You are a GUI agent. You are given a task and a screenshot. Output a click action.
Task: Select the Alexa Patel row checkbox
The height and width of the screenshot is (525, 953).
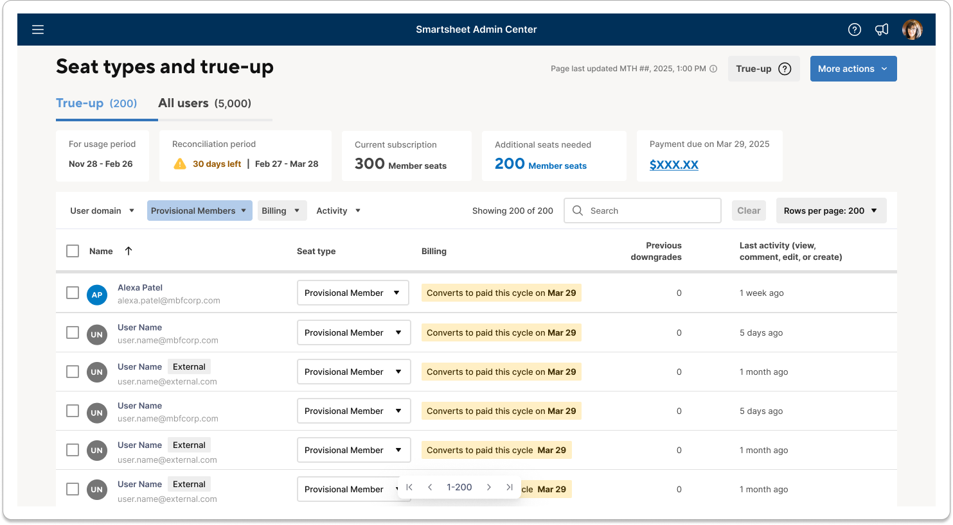pyautogui.click(x=73, y=293)
